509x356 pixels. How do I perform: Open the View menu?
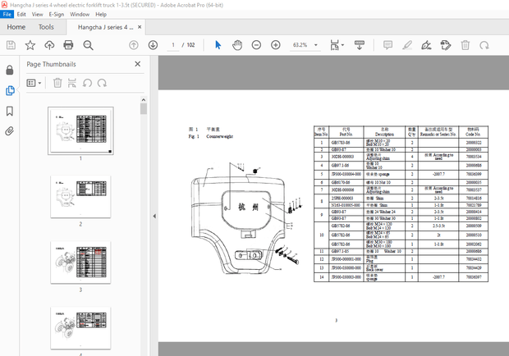coord(37,14)
